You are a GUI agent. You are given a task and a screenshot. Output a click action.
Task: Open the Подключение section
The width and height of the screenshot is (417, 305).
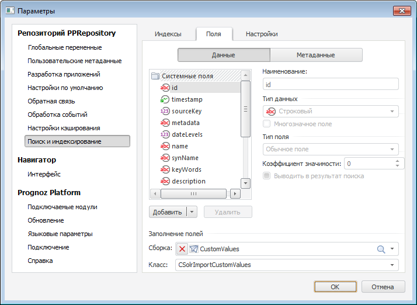click(x=48, y=247)
